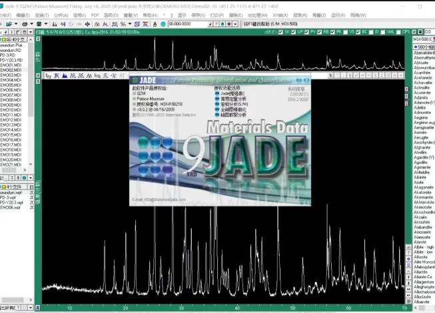Click the purple diamond button after PDF number field
Viewport: 435px width, 313px height.
(229, 24)
